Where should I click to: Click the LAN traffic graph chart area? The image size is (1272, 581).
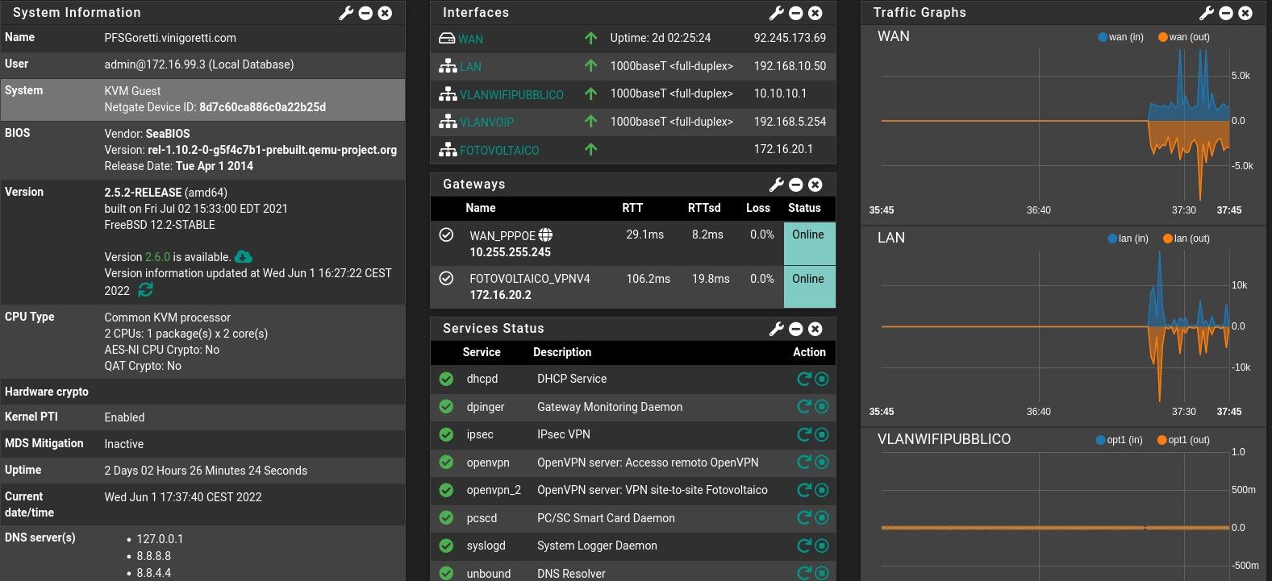(1055, 326)
